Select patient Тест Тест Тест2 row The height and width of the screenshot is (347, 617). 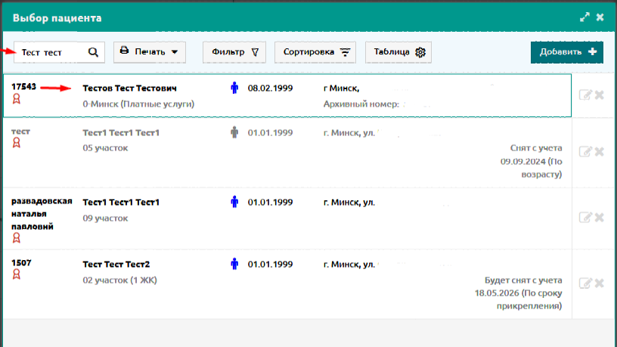pos(287,284)
